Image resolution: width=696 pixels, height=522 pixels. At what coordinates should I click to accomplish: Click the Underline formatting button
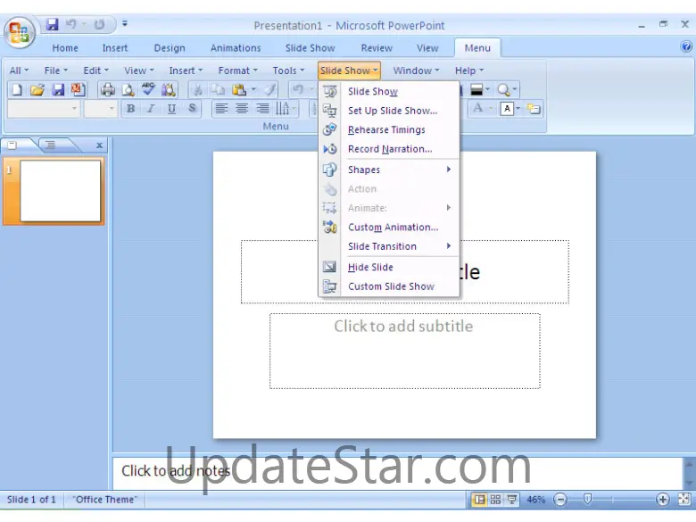[171, 109]
